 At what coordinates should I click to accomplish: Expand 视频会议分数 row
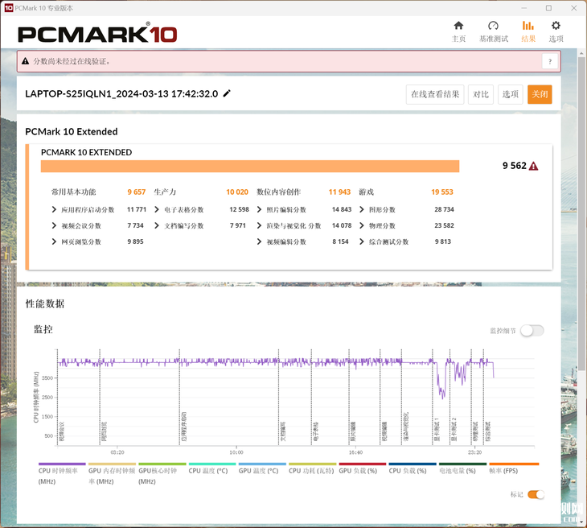[55, 225]
